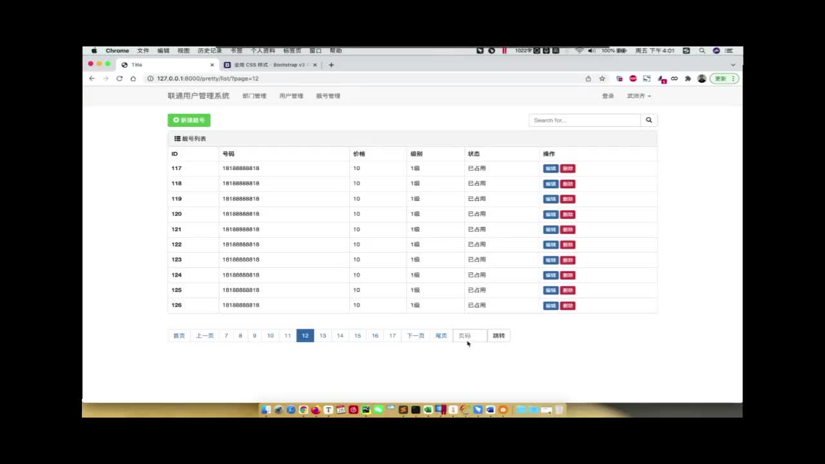Go to the 首页 first page
The width and height of the screenshot is (825, 464).
pos(179,336)
